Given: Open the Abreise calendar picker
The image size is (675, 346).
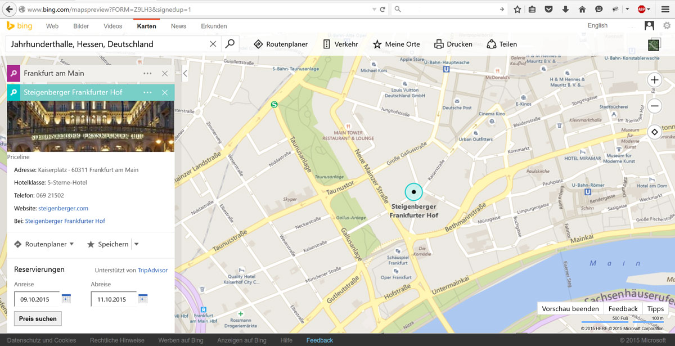Looking at the screenshot, I should tap(143, 298).
